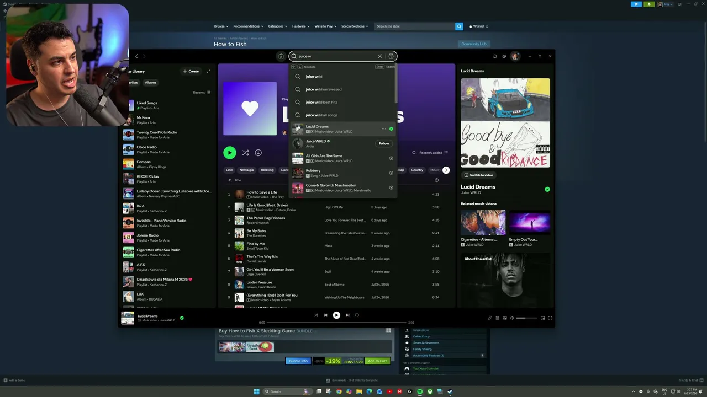Open the Steam Wishlist link
707x397 pixels.
click(478, 26)
